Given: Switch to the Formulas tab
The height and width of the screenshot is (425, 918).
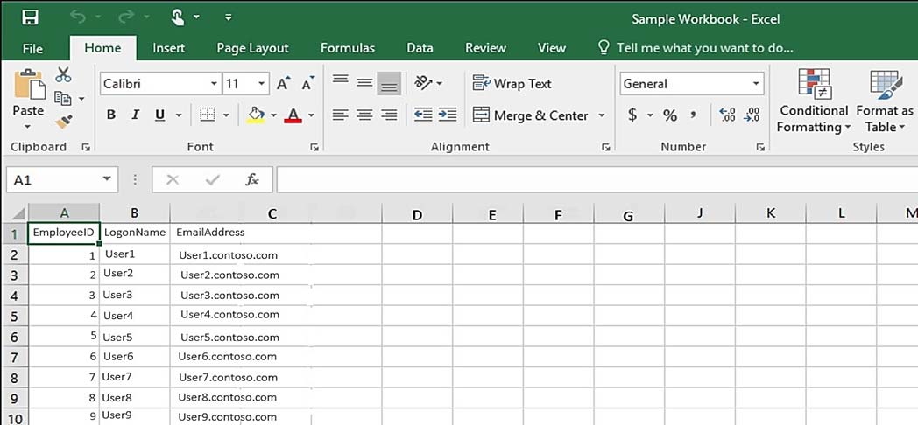Looking at the screenshot, I should 348,48.
